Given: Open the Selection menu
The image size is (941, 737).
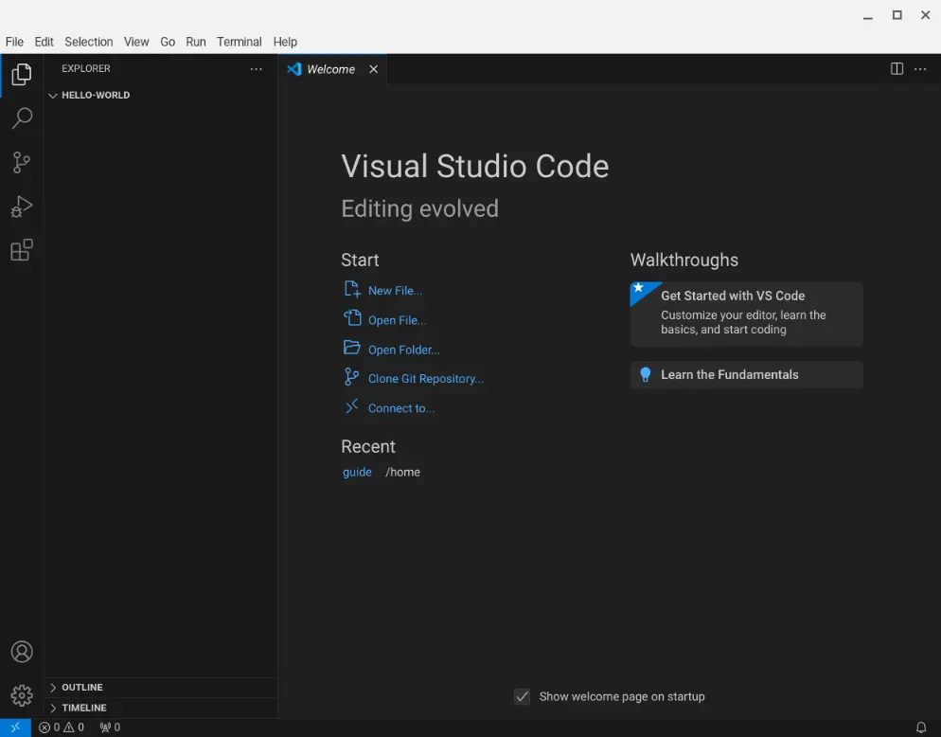Looking at the screenshot, I should click(x=88, y=42).
